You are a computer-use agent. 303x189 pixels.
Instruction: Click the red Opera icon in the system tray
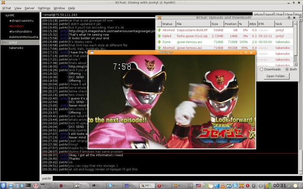248,186
